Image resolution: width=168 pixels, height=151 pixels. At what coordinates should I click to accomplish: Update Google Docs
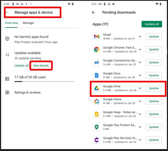[x=154, y=75]
